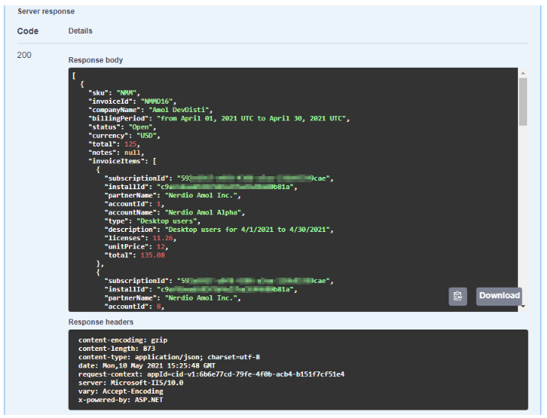Screen dimensions: 547x418
Task: Select the "Server response" heading
Action: [x=46, y=11]
